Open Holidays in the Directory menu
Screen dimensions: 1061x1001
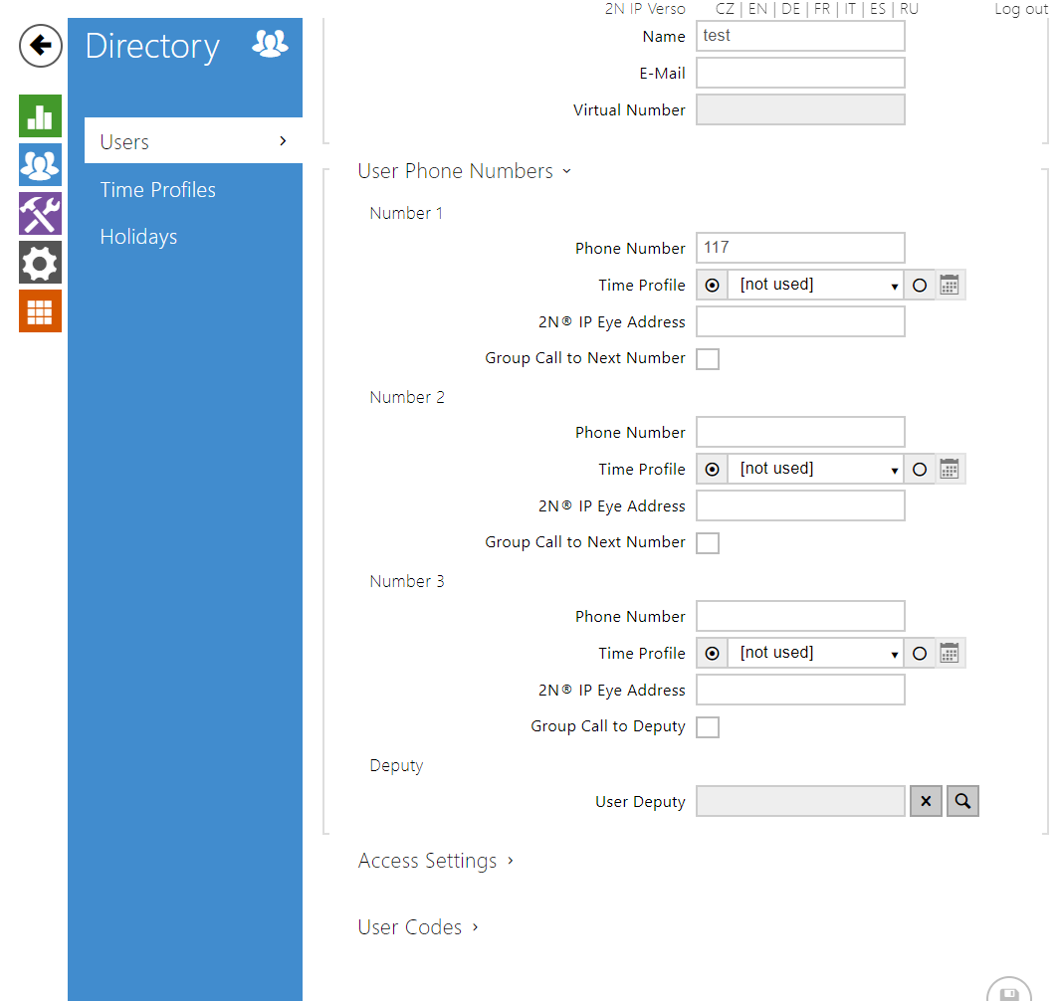click(x=139, y=237)
